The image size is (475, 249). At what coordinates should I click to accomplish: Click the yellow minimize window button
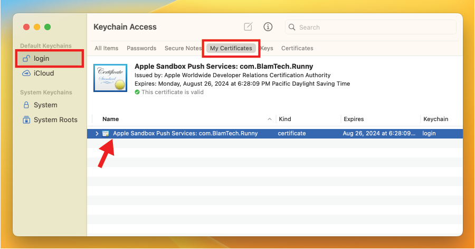(x=37, y=27)
